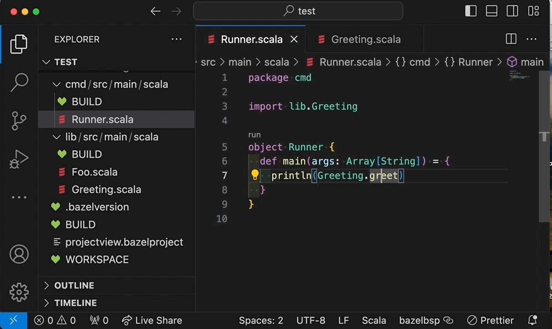Change language mode from Scala
552x329 pixels.
point(374,320)
